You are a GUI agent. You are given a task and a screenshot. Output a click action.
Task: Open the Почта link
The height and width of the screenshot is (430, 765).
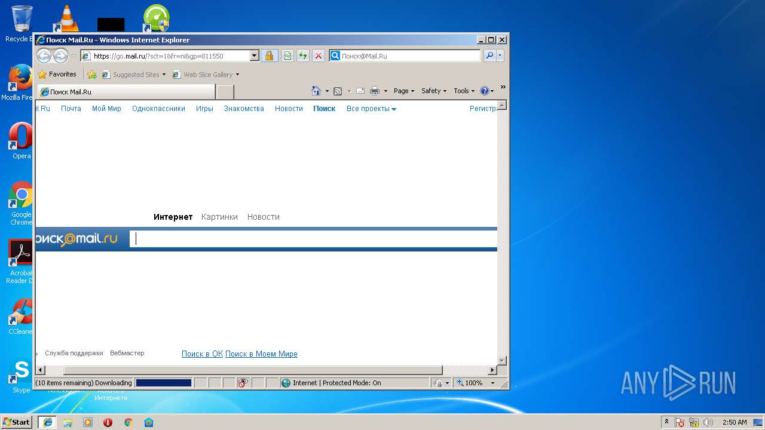[x=71, y=109]
